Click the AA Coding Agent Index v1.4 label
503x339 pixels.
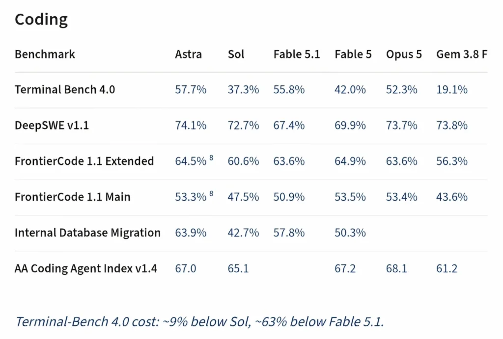(x=86, y=268)
